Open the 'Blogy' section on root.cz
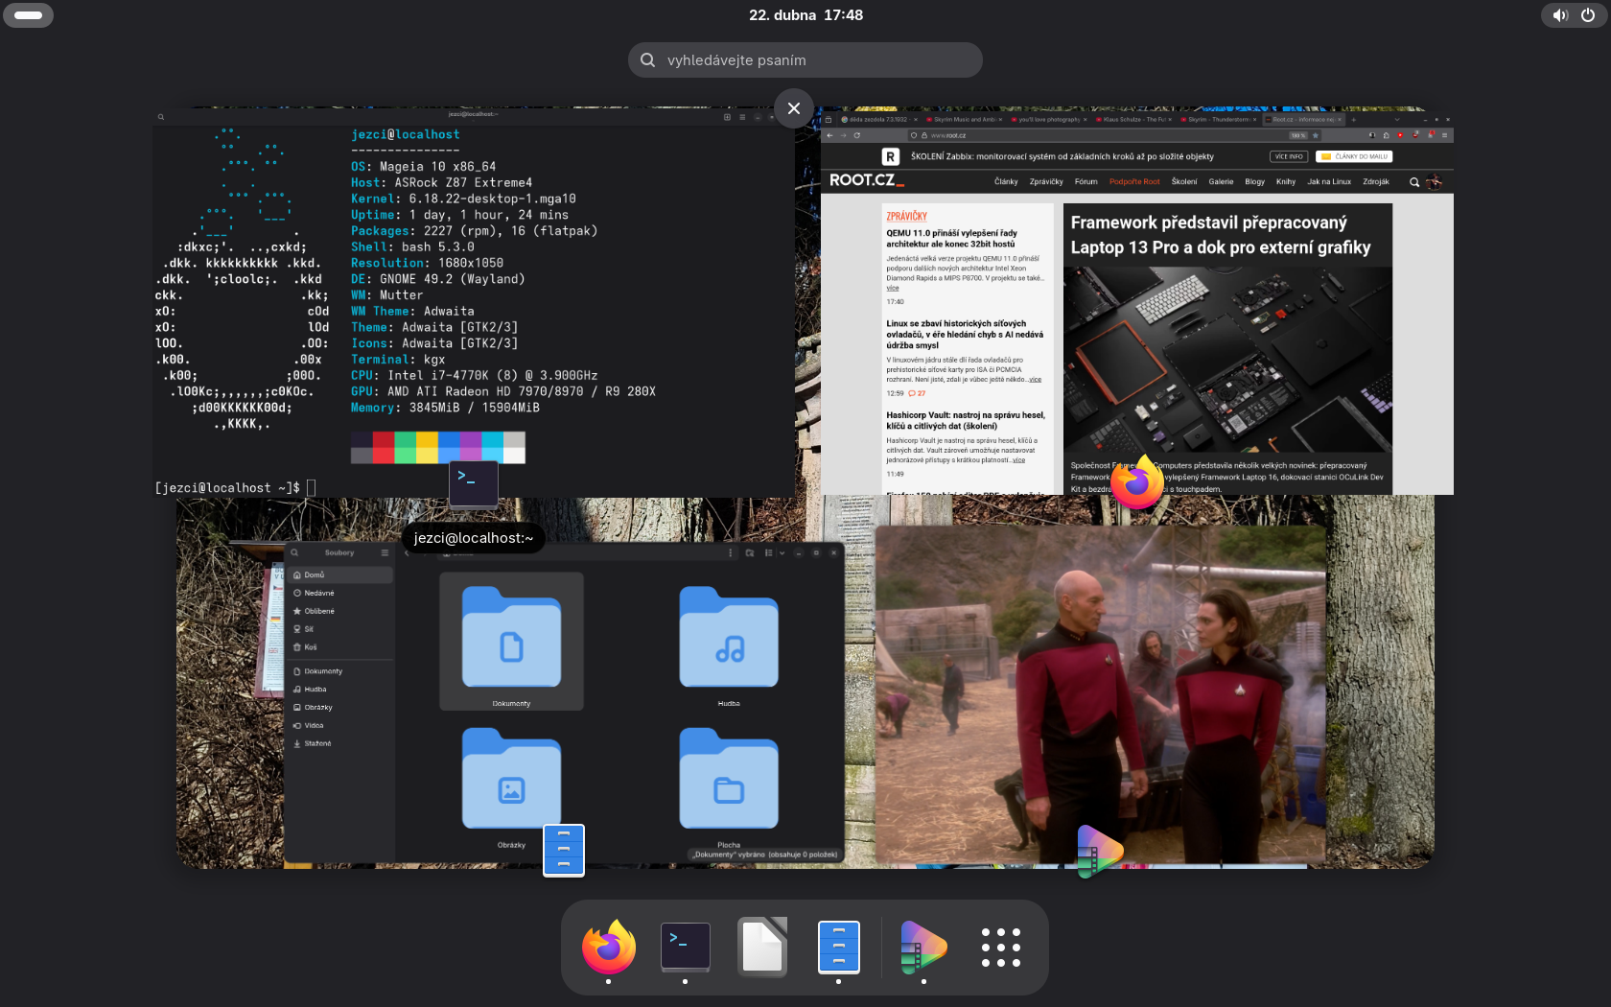 coord(1255,181)
